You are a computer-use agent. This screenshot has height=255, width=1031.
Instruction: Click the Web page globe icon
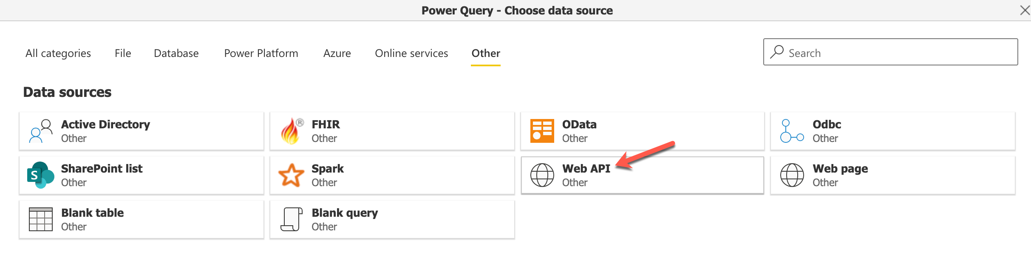792,175
